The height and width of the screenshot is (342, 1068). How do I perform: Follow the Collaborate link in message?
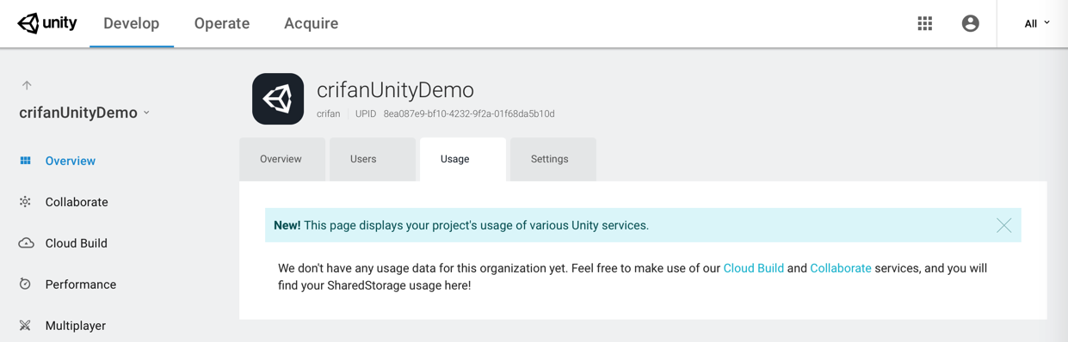pyautogui.click(x=841, y=268)
